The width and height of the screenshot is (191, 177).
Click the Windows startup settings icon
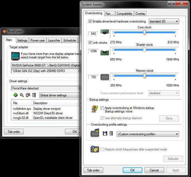click(x=95, y=109)
